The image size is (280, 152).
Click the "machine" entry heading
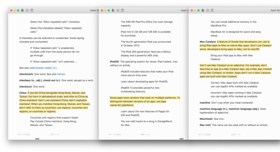pos(205,103)
